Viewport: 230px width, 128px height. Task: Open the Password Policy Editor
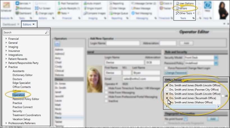tap(26, 99)
